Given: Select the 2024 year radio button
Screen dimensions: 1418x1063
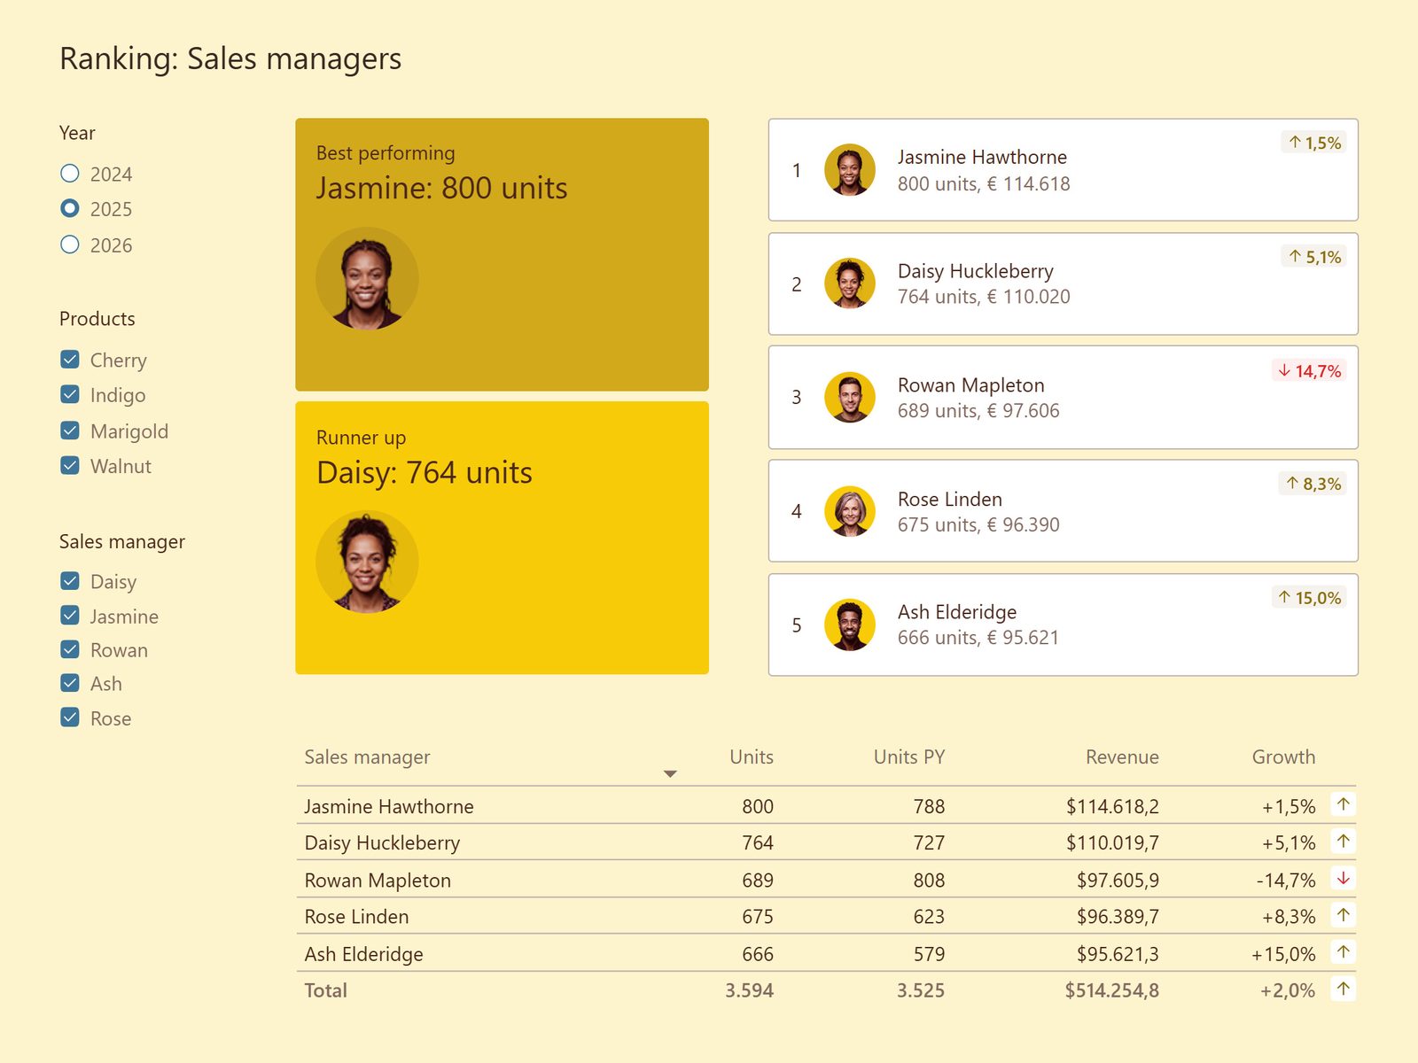Looking at the screenshot, I should pyautogui.click(x=70, y=174).
